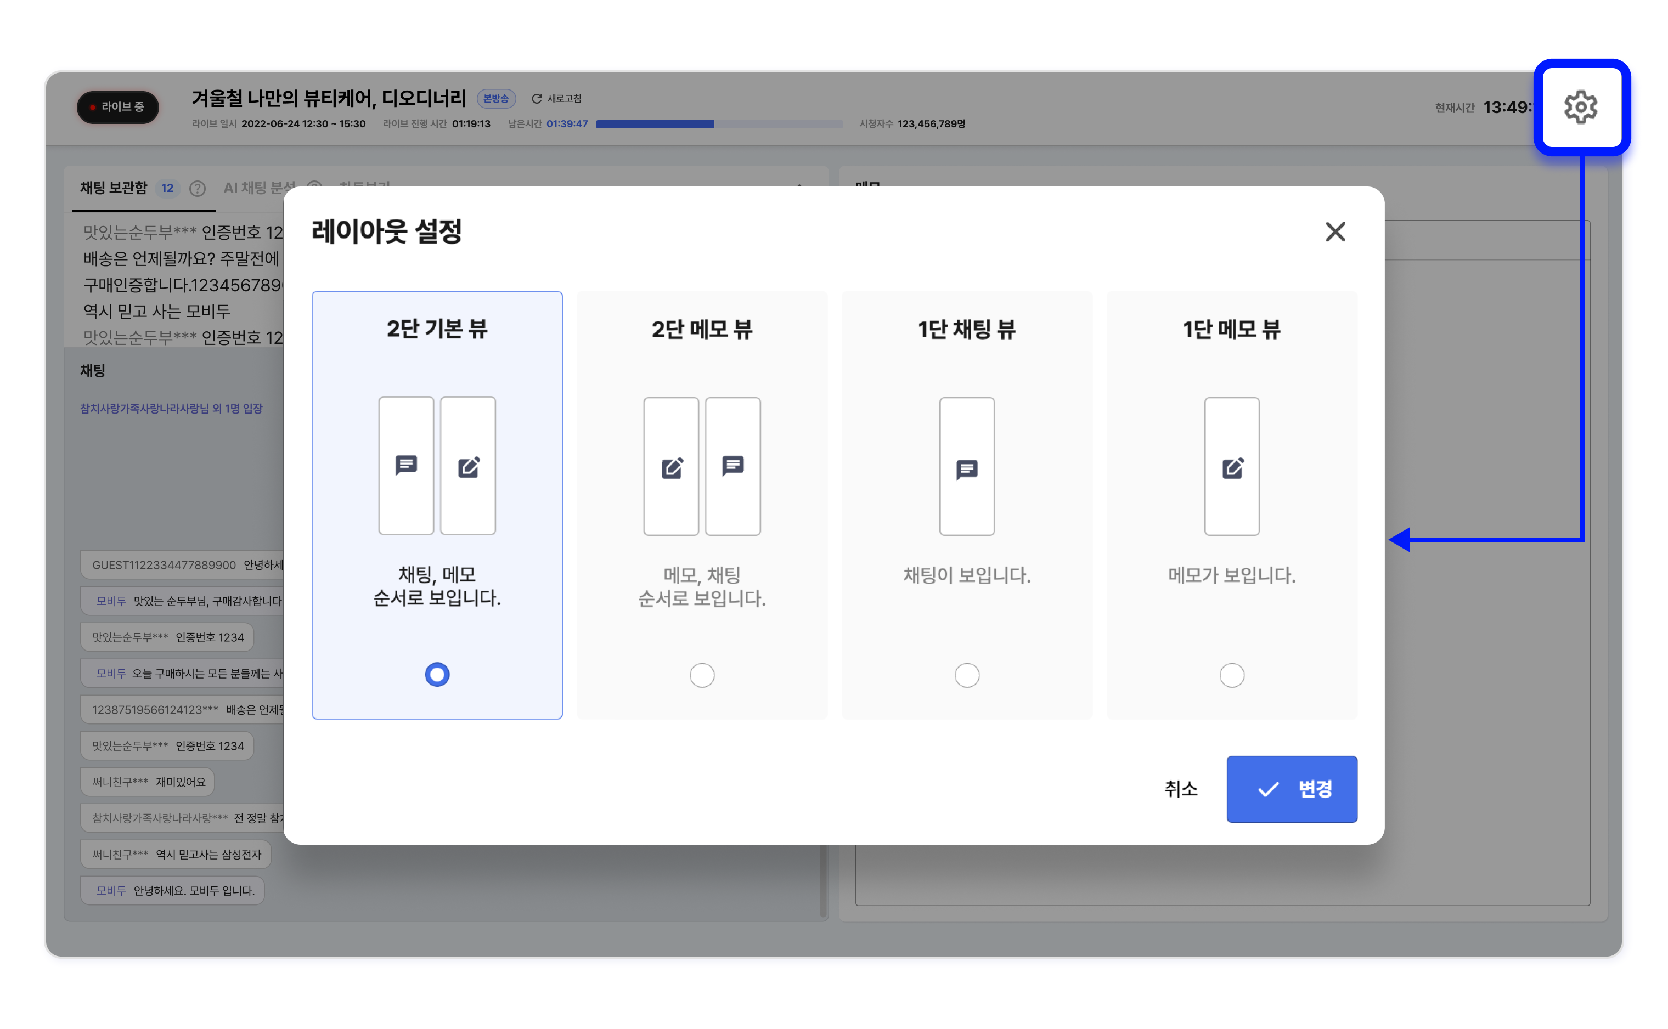Click the 참치사랑가족사랑나라사랑님 entry notice link

(x=171, y=408)
